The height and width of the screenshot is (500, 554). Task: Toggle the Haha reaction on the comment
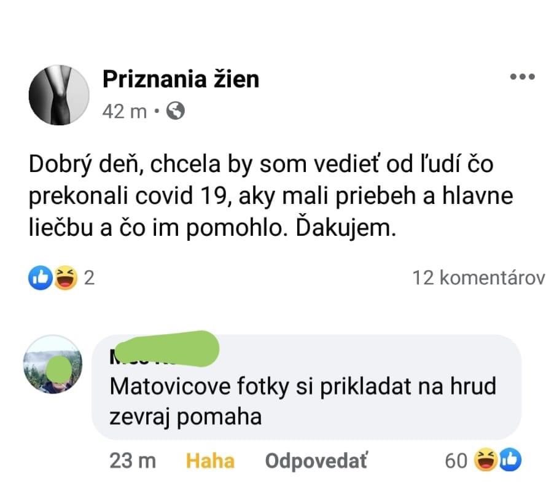pyautogui.click(x=210, y=461)
